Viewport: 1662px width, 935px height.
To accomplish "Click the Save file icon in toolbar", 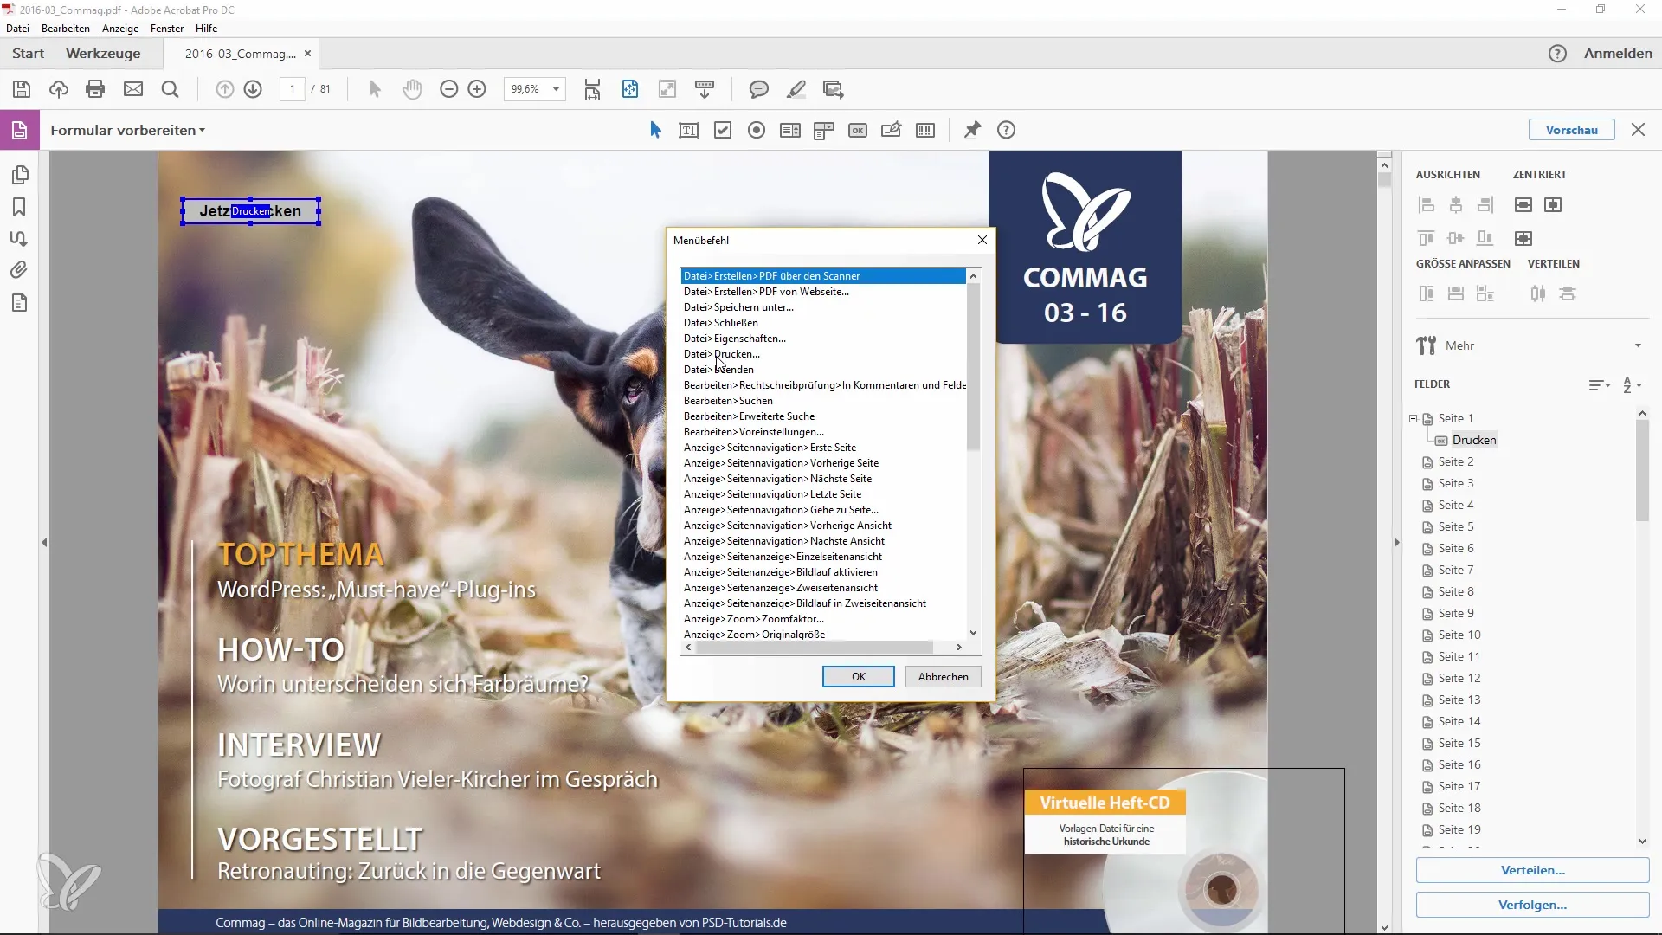I will coord(22,89).
